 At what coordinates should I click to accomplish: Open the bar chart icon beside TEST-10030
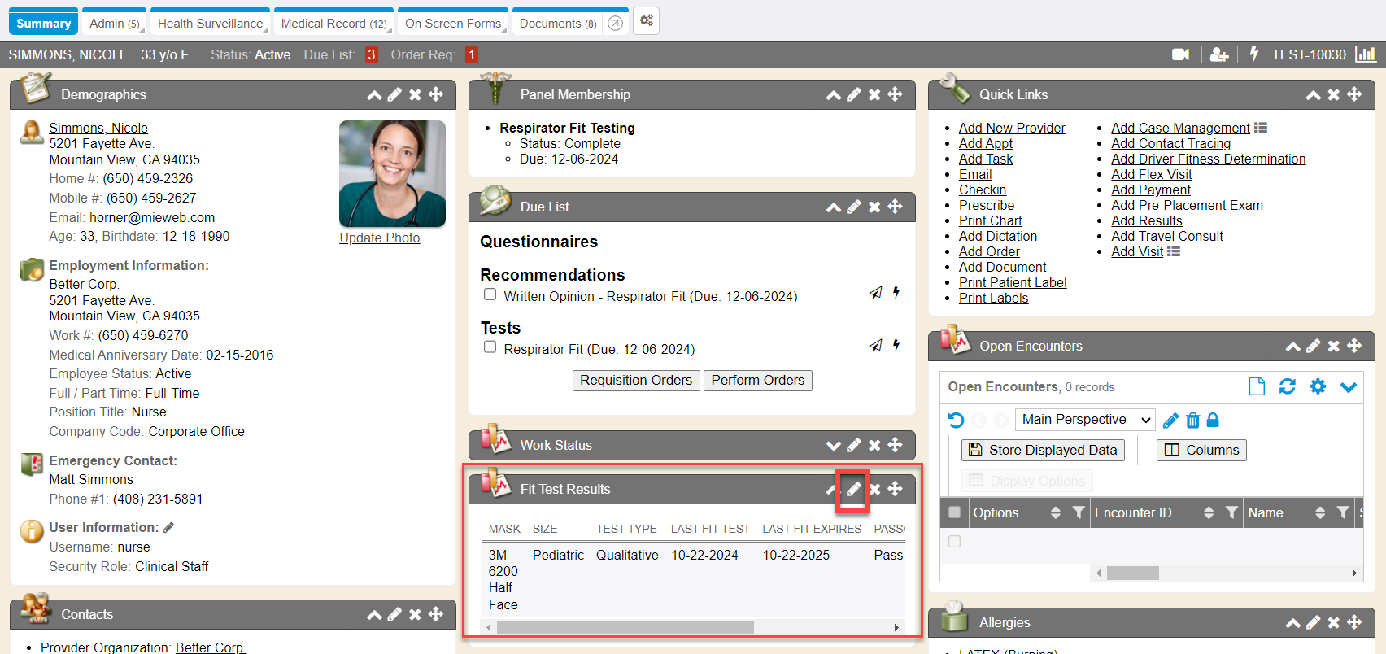coord(1366,54)
